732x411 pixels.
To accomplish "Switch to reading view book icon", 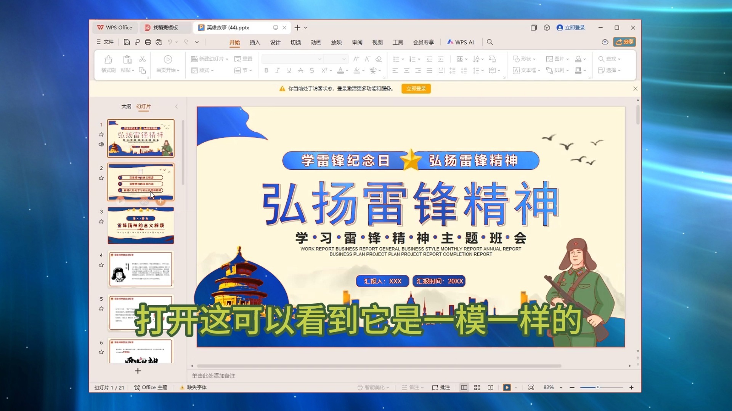I will [x=490, y=387].
